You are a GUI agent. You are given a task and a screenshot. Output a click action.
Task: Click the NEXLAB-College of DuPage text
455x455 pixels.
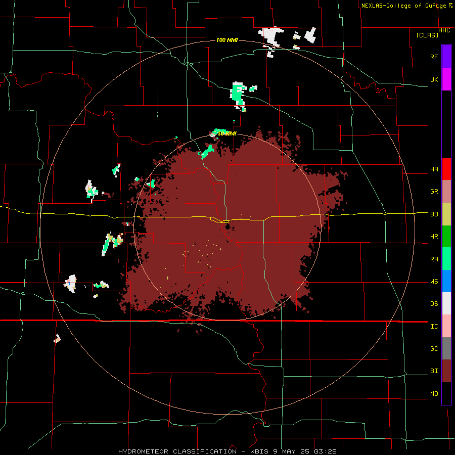pyautogui.click(x=403, y=6)
